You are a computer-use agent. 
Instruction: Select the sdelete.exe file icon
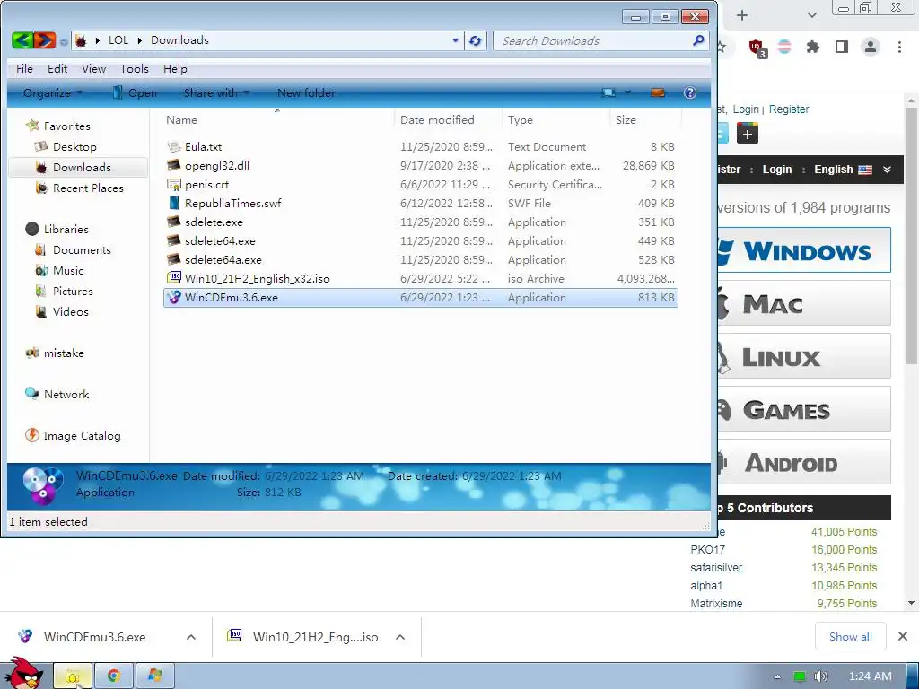pos(173,222)
